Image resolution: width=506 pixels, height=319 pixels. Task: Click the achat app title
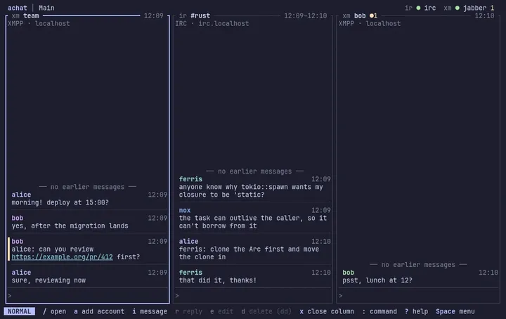(x=18, y=8)
